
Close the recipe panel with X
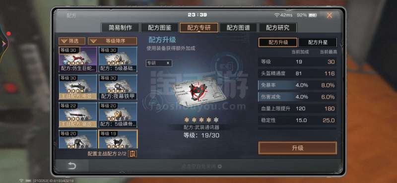330,15
